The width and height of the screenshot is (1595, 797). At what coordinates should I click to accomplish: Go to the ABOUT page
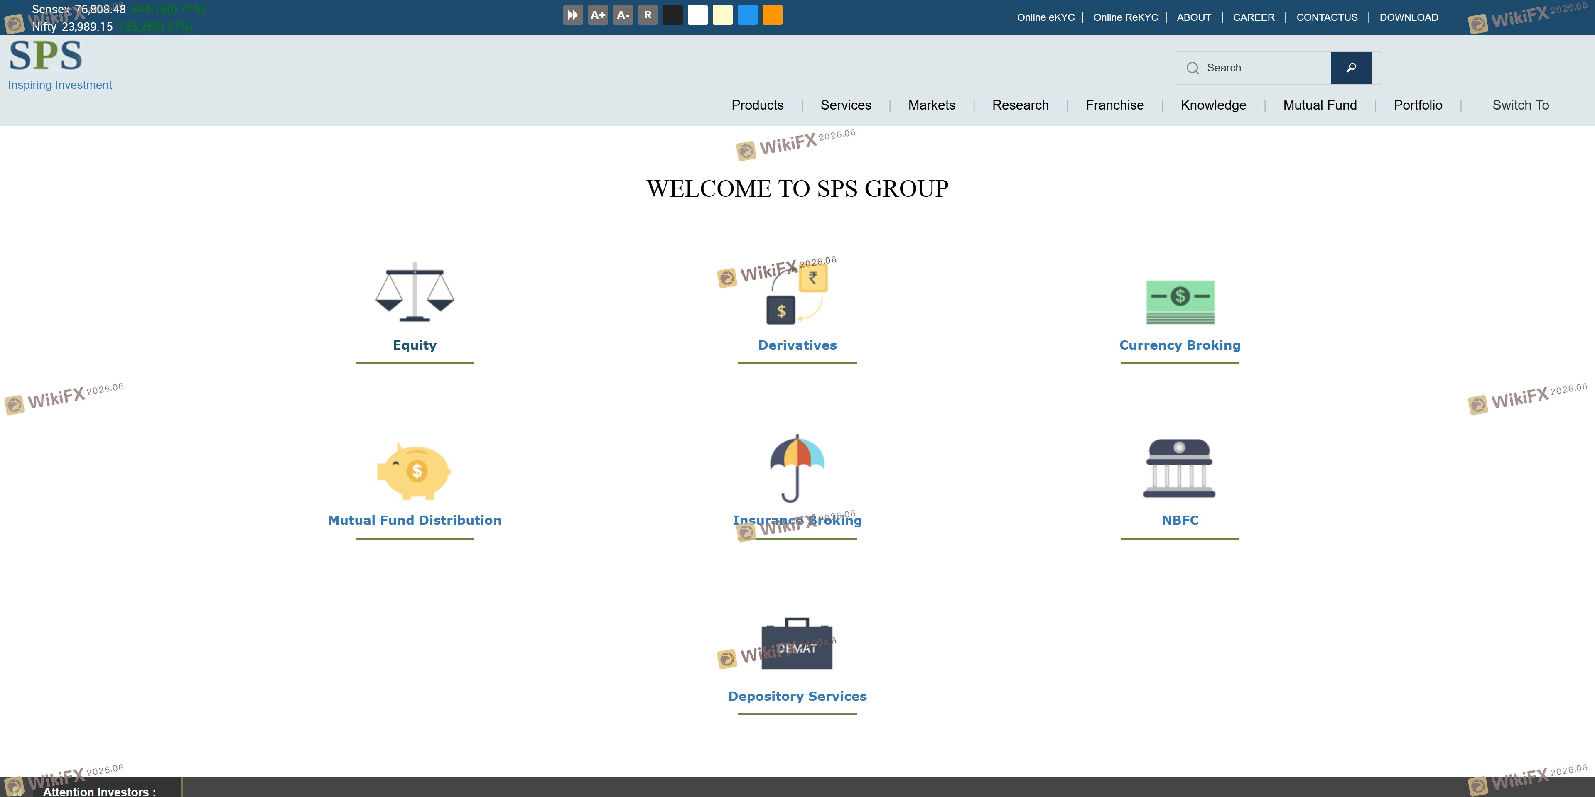1194,17
